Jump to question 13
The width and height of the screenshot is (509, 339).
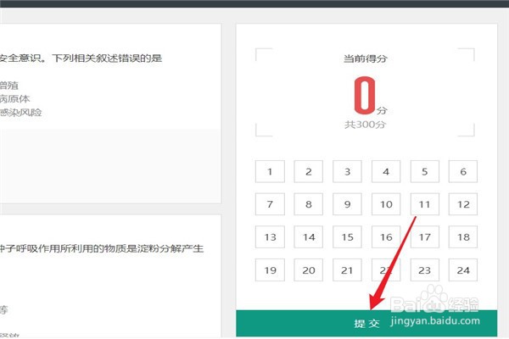[270, 236]
